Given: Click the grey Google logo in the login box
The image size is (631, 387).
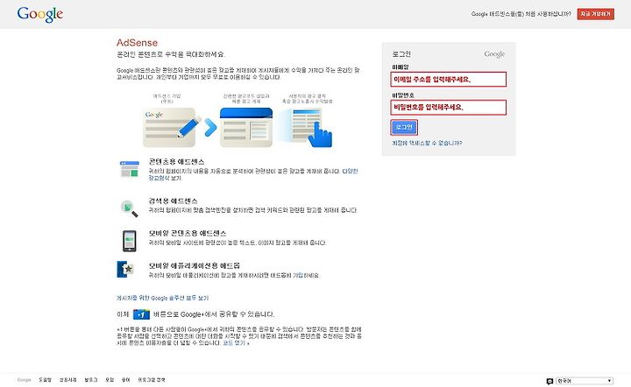Looking at the screenshot, I should [494, 54].
